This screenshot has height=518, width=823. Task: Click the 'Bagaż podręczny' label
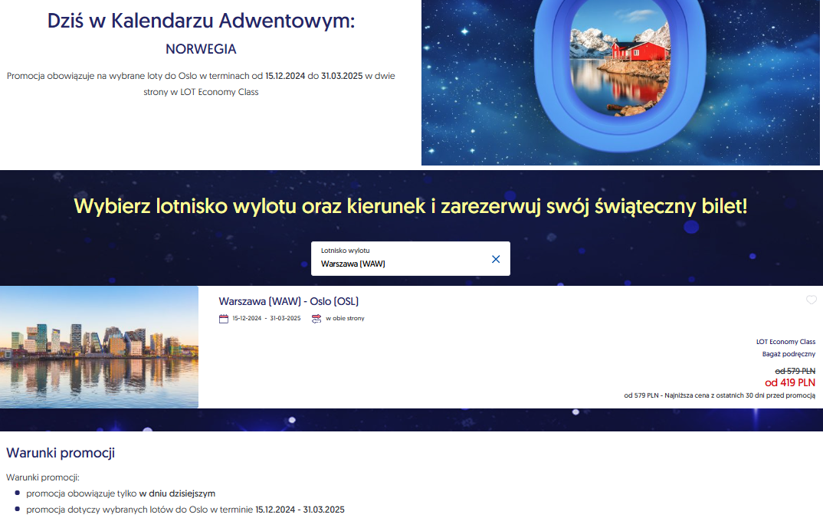789,354
